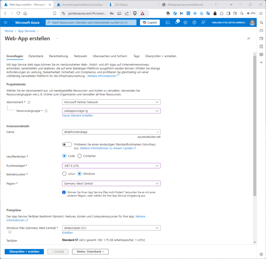
Task: Open the account avatar menu
Action: [252, 22]
